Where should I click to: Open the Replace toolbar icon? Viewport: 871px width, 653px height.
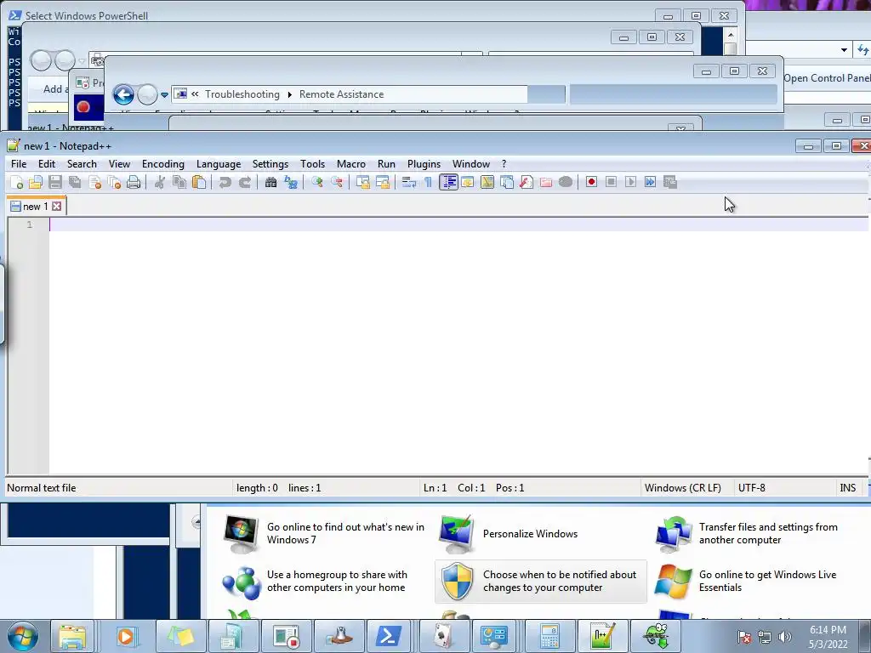(291, 182)
